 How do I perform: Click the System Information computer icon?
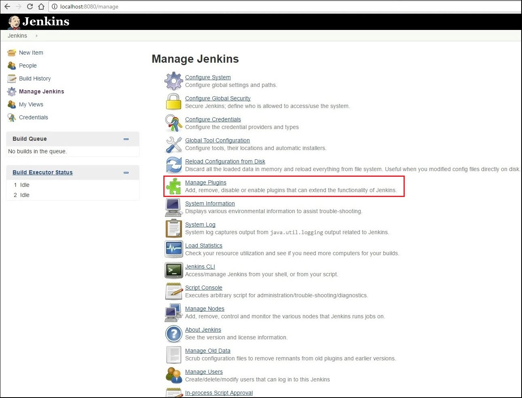[x=174, y=207]
